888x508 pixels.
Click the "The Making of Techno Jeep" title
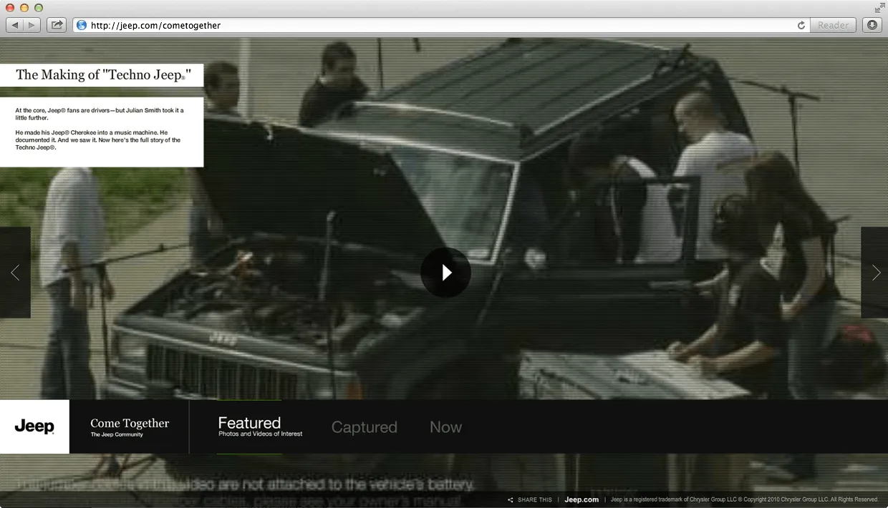[x=103, y=74]
